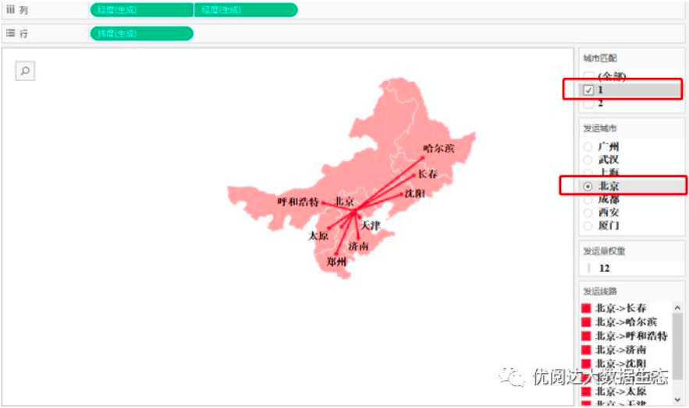
Task: Click the red swatch beside 北京->呼和浩特
Action: tap(586, 336)
